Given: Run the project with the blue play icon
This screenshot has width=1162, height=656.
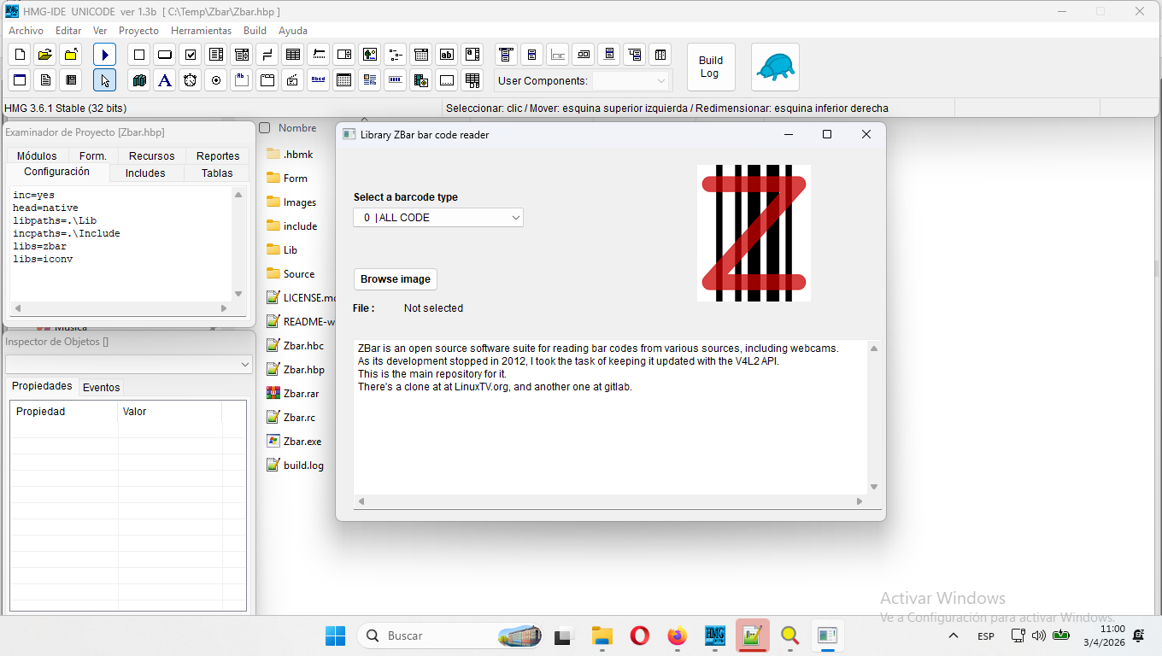Looking at the screenshot, I should pos(104,55).
